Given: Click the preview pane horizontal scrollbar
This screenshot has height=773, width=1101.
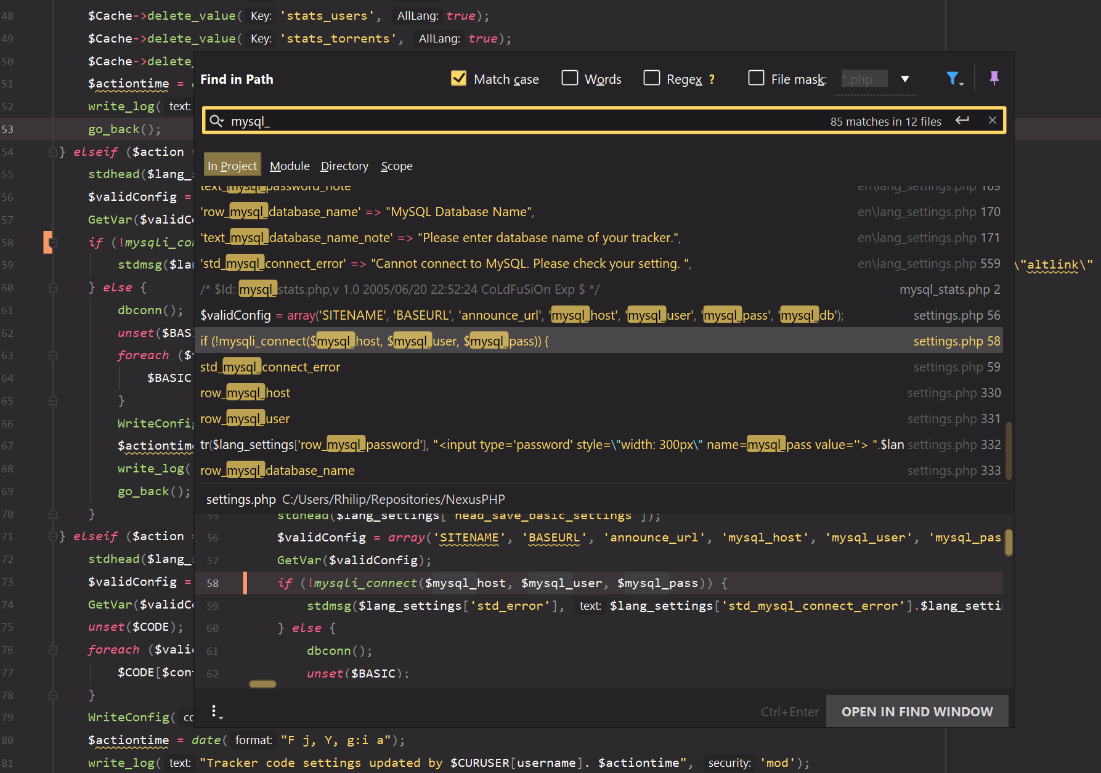Looking at the screenshot, I should coord(262,684).
